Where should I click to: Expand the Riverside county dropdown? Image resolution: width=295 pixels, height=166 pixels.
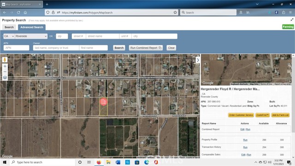point(31,36)
